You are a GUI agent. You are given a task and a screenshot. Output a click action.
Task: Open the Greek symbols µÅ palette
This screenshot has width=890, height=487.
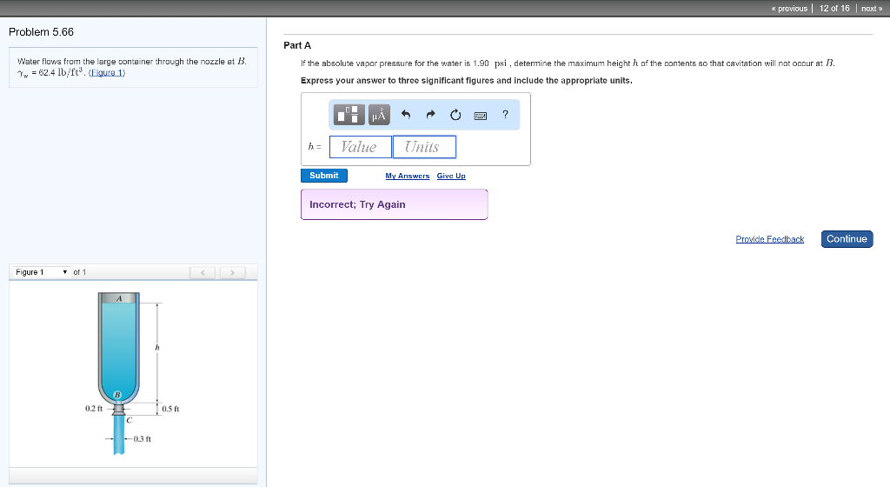379,115
